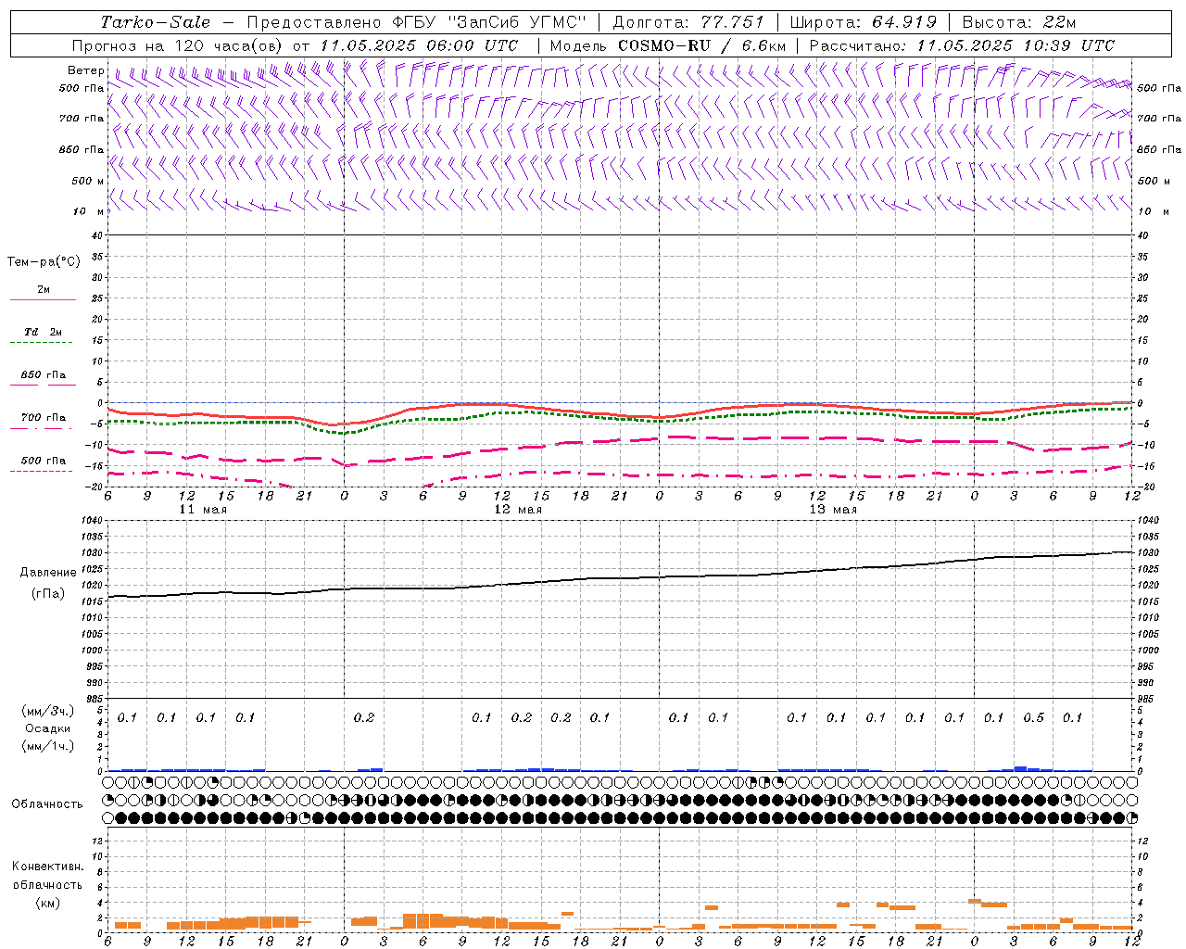1186x949 pixels.
Task: Click the Прогноз на 120 часа(ов) text
Action: click(x=178, y=45)
